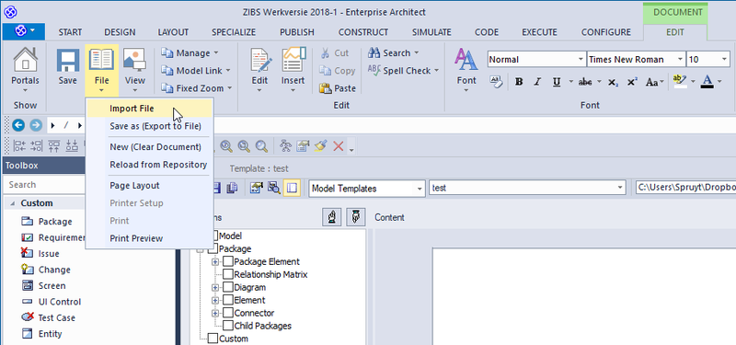Viewport: 736px width, 345px height.
Task: Expand the Connector tree node
Action: [x=215, y=313]
